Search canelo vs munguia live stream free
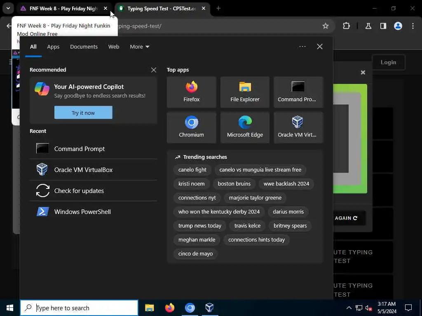The image size is (422, 316). pos(260,170)
